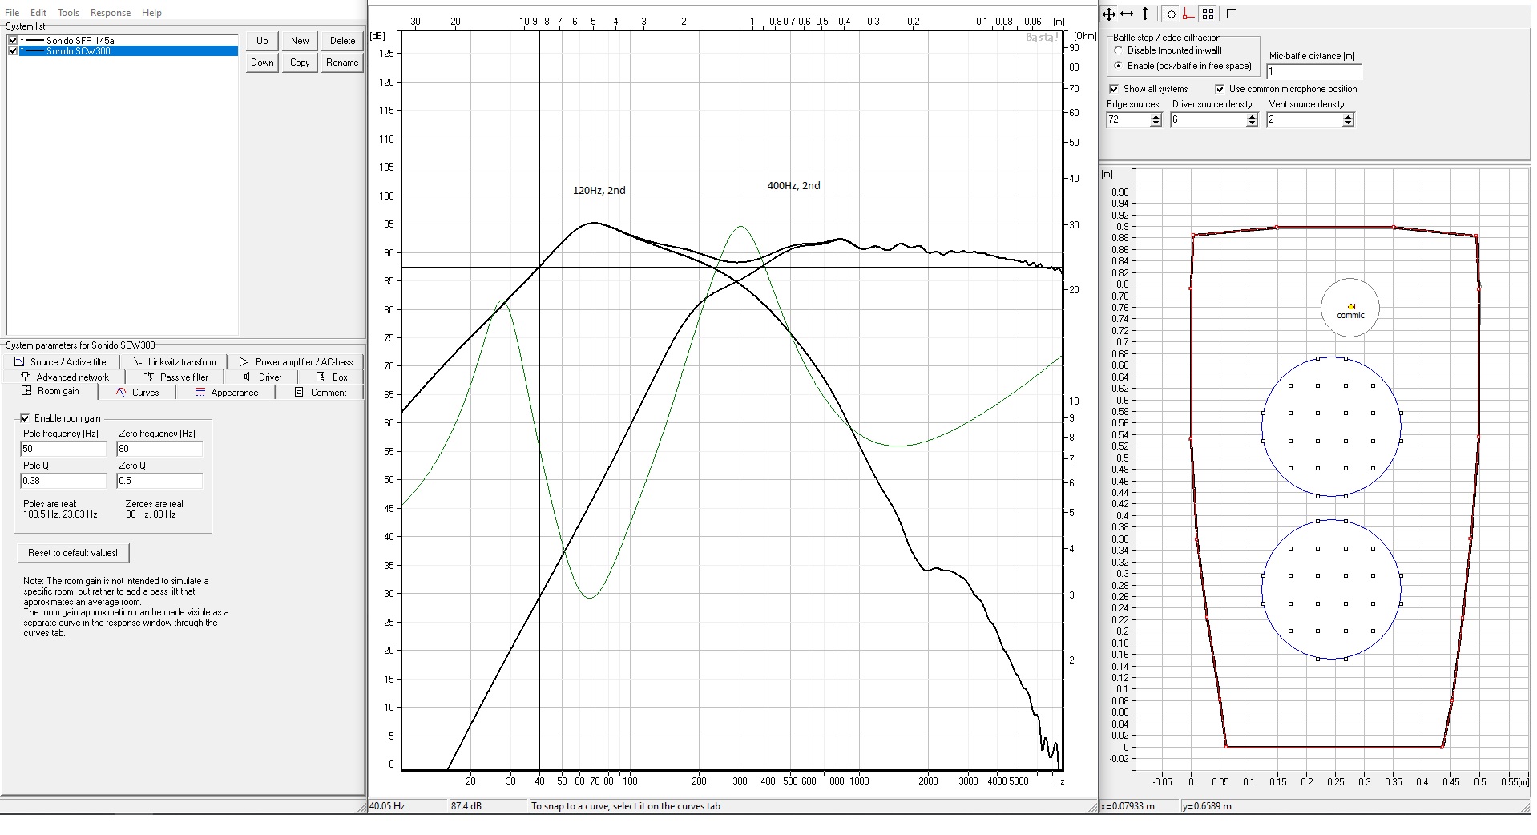Viewport: 1537px width, 835px height.
Task: Switch to the Driver tab
Action: (x=263, y=377)
